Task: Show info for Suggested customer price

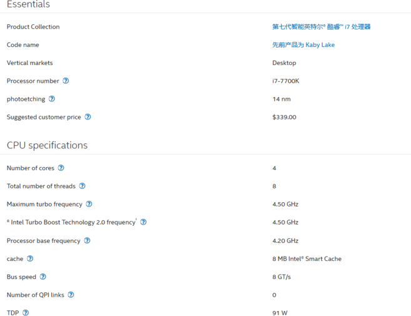Action: pyautogui.click(x=88, y=117)
